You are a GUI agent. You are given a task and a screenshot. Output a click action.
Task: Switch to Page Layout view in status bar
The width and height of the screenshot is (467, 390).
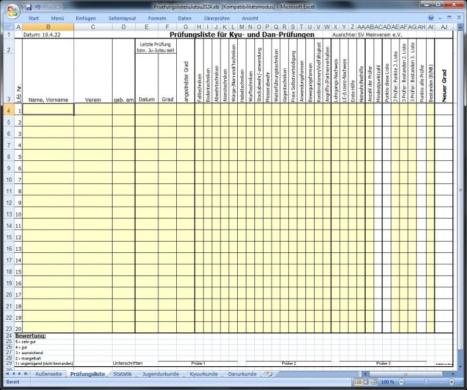click(x=366, y=383)
